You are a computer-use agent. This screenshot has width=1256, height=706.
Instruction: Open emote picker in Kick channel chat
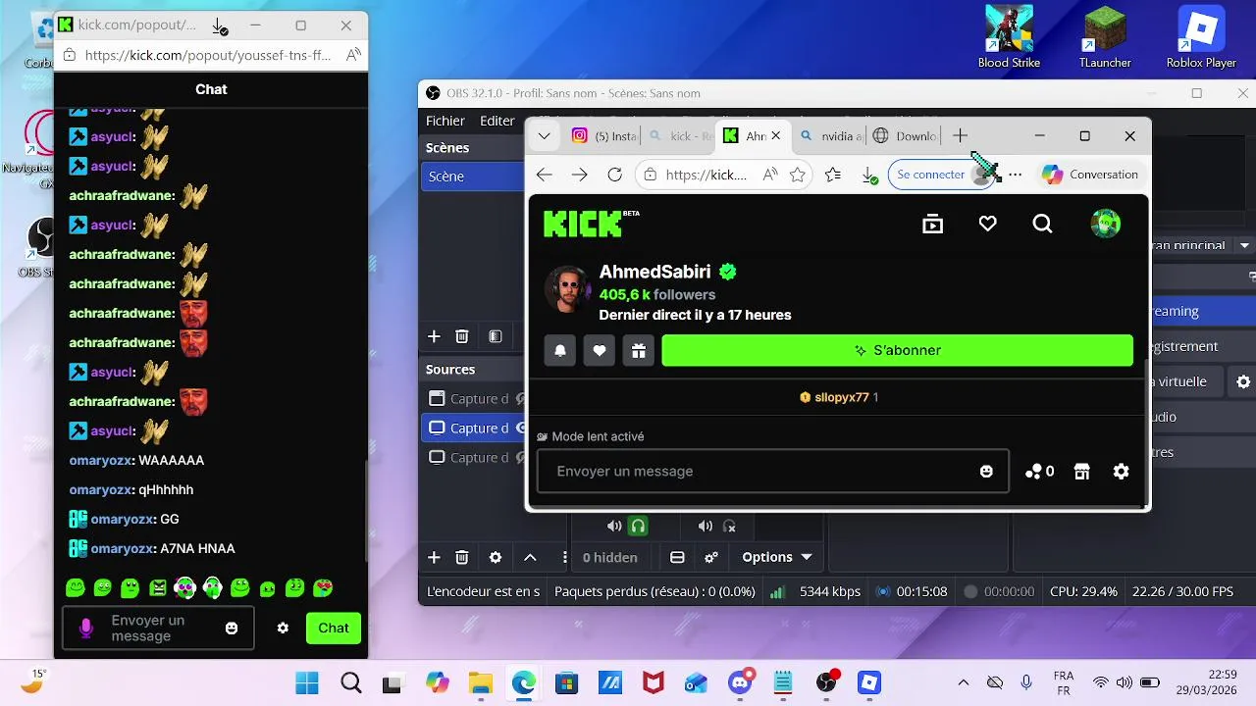pos(986,472)
